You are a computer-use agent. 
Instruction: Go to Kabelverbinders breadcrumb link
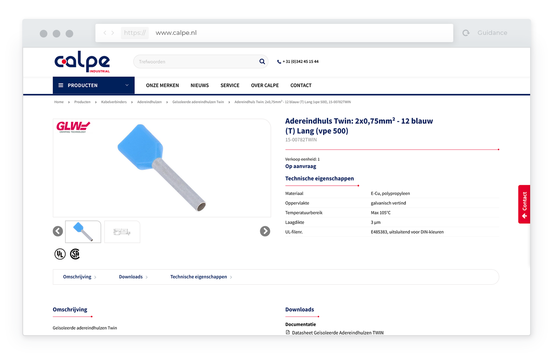[114, 102]
